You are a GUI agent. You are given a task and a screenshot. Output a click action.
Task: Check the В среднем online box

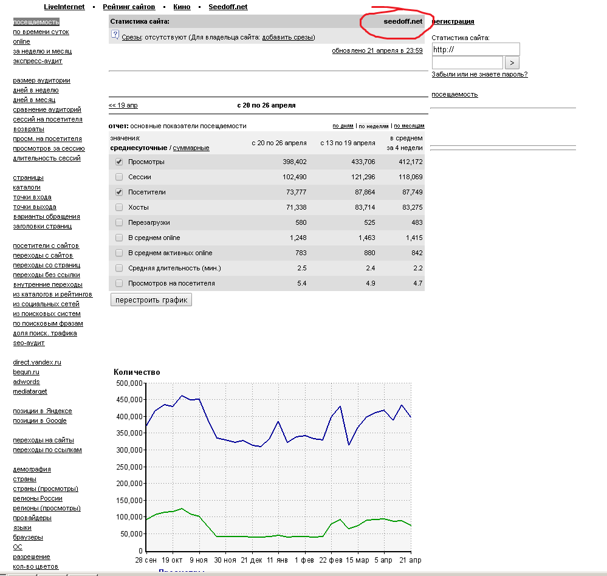[x=119, y=238]
